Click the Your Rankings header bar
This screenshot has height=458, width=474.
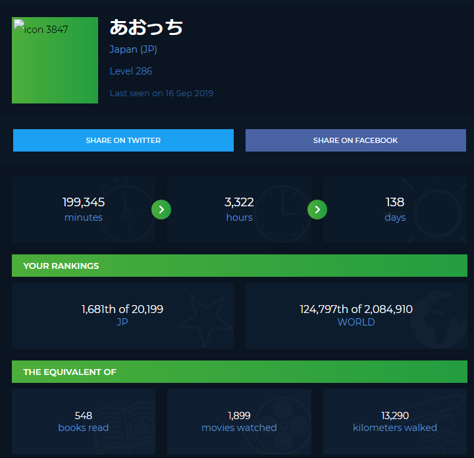pos(240,266)
